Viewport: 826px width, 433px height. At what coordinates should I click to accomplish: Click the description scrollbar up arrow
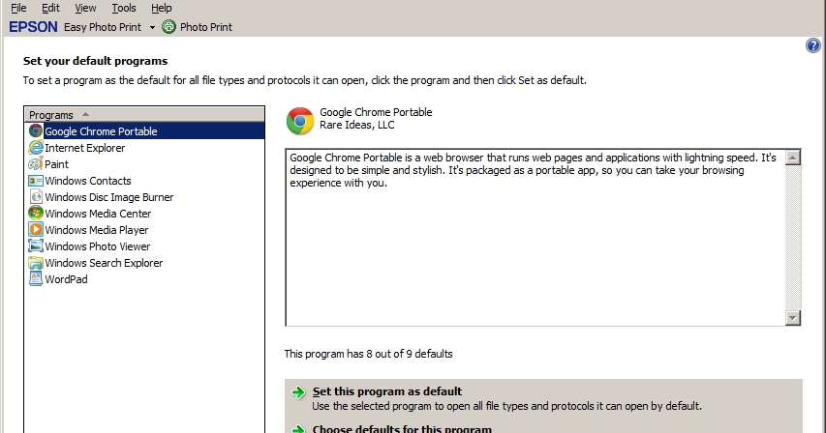tap(793, 158)
